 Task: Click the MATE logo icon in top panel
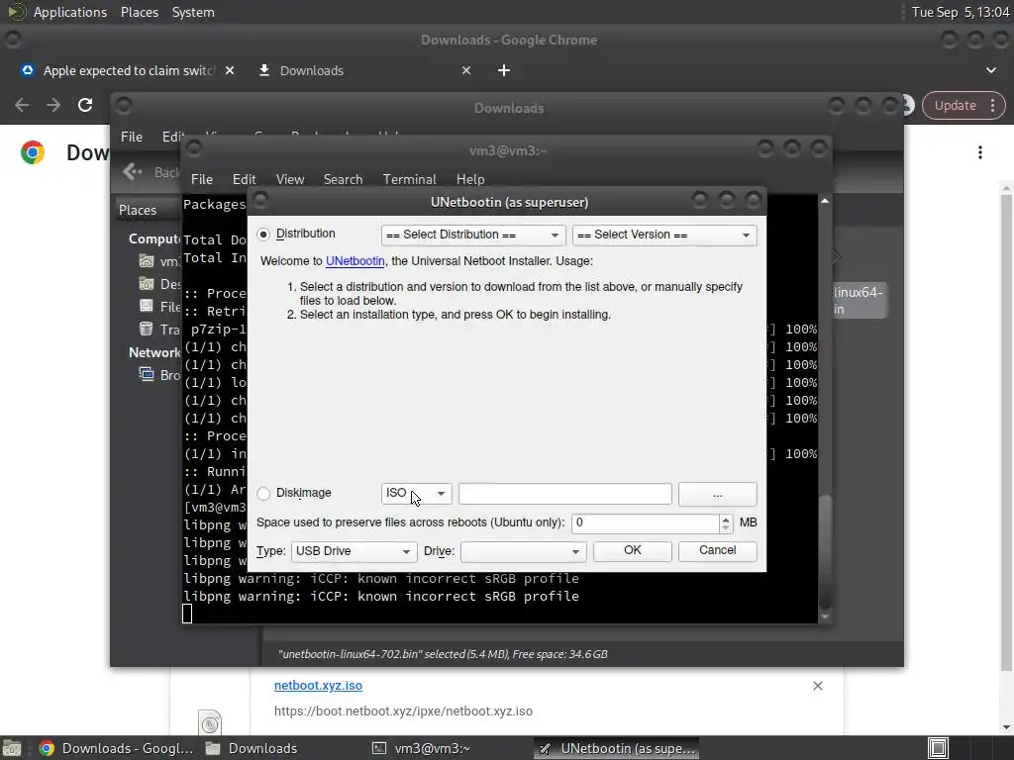pyautogui.click(x=16, y=12)
